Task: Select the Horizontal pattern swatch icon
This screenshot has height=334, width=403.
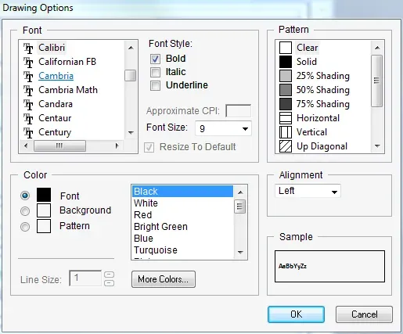Action: coord(286,118)
